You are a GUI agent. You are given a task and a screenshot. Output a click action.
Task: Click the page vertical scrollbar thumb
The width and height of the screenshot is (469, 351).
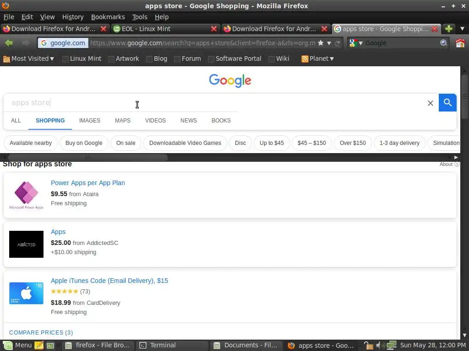click(x=464, y=96)
